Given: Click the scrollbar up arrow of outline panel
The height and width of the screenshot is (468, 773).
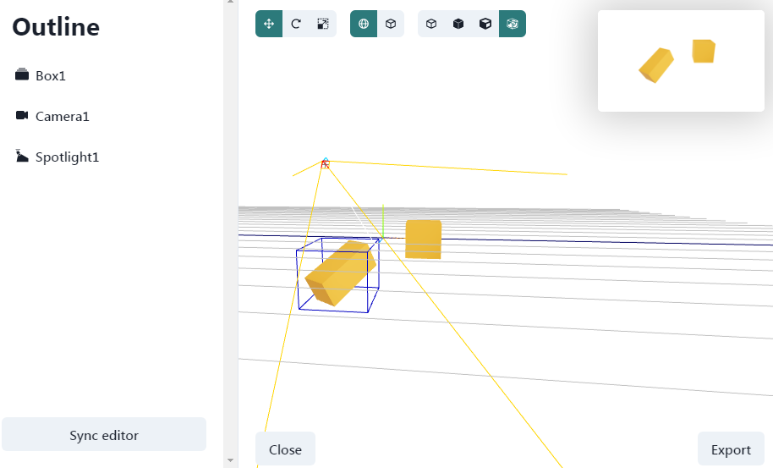Looking at the screenshot, I should point(230,2).
